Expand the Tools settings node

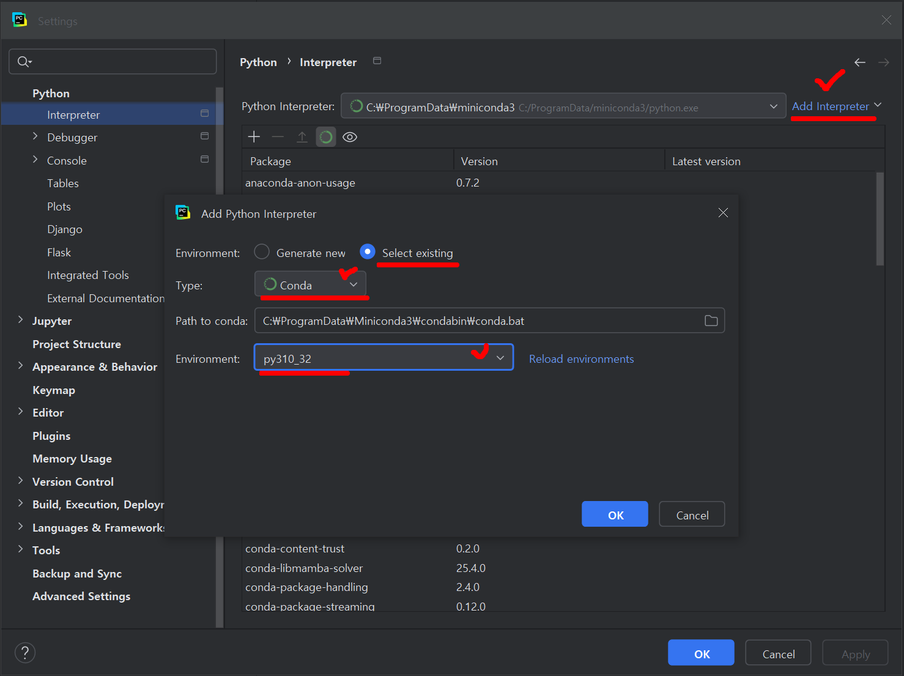pos(20,549)
